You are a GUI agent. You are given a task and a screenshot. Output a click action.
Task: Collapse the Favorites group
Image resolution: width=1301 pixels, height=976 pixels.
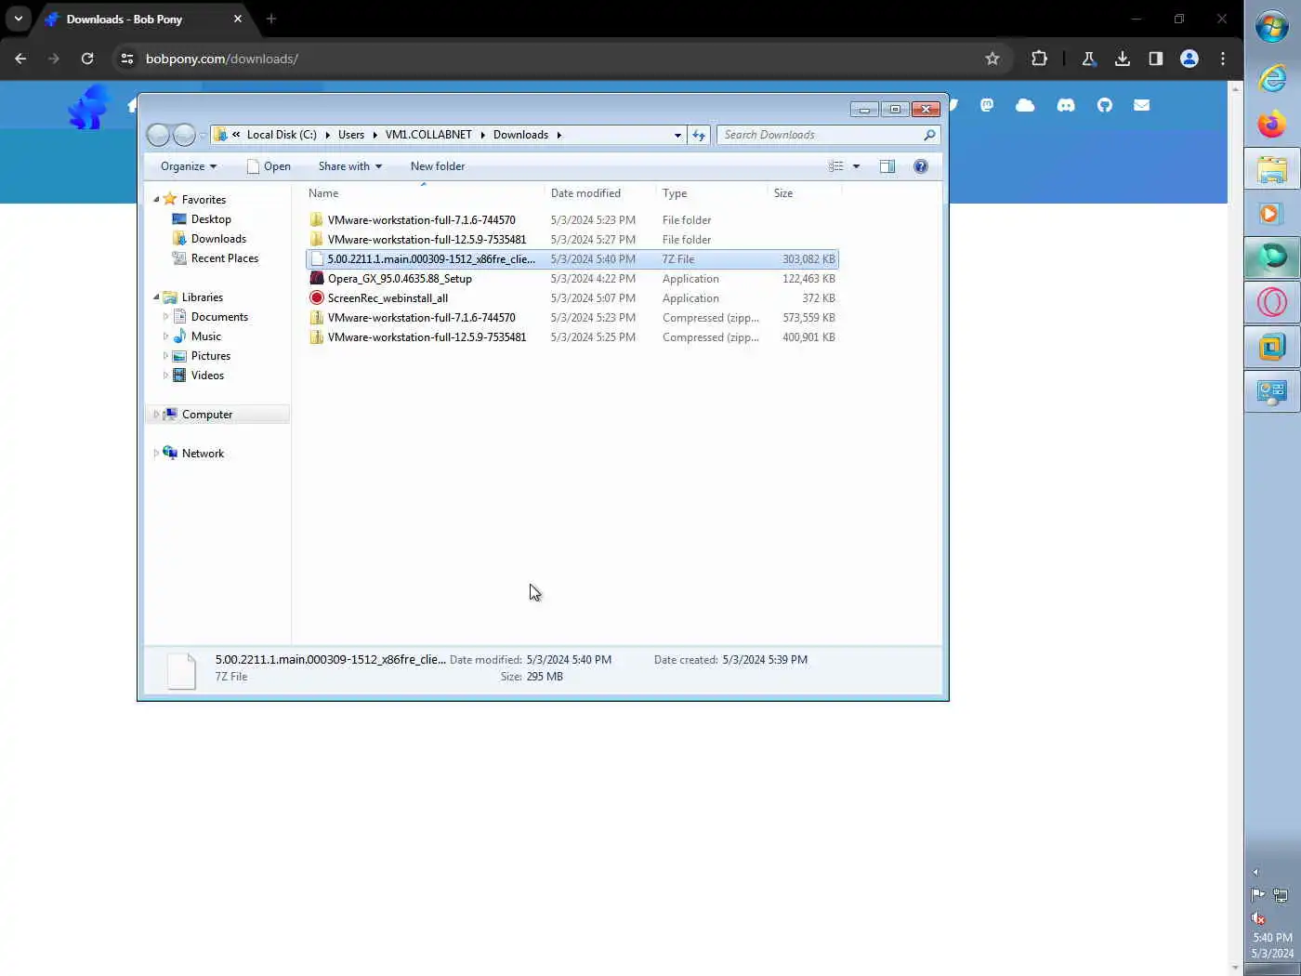156,200
